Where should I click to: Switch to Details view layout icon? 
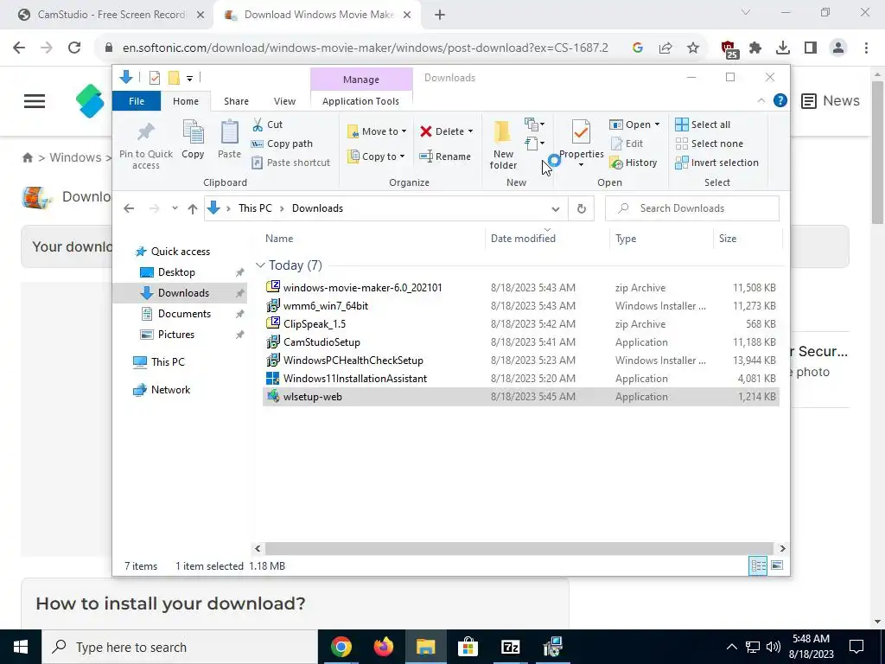(758, 565)
